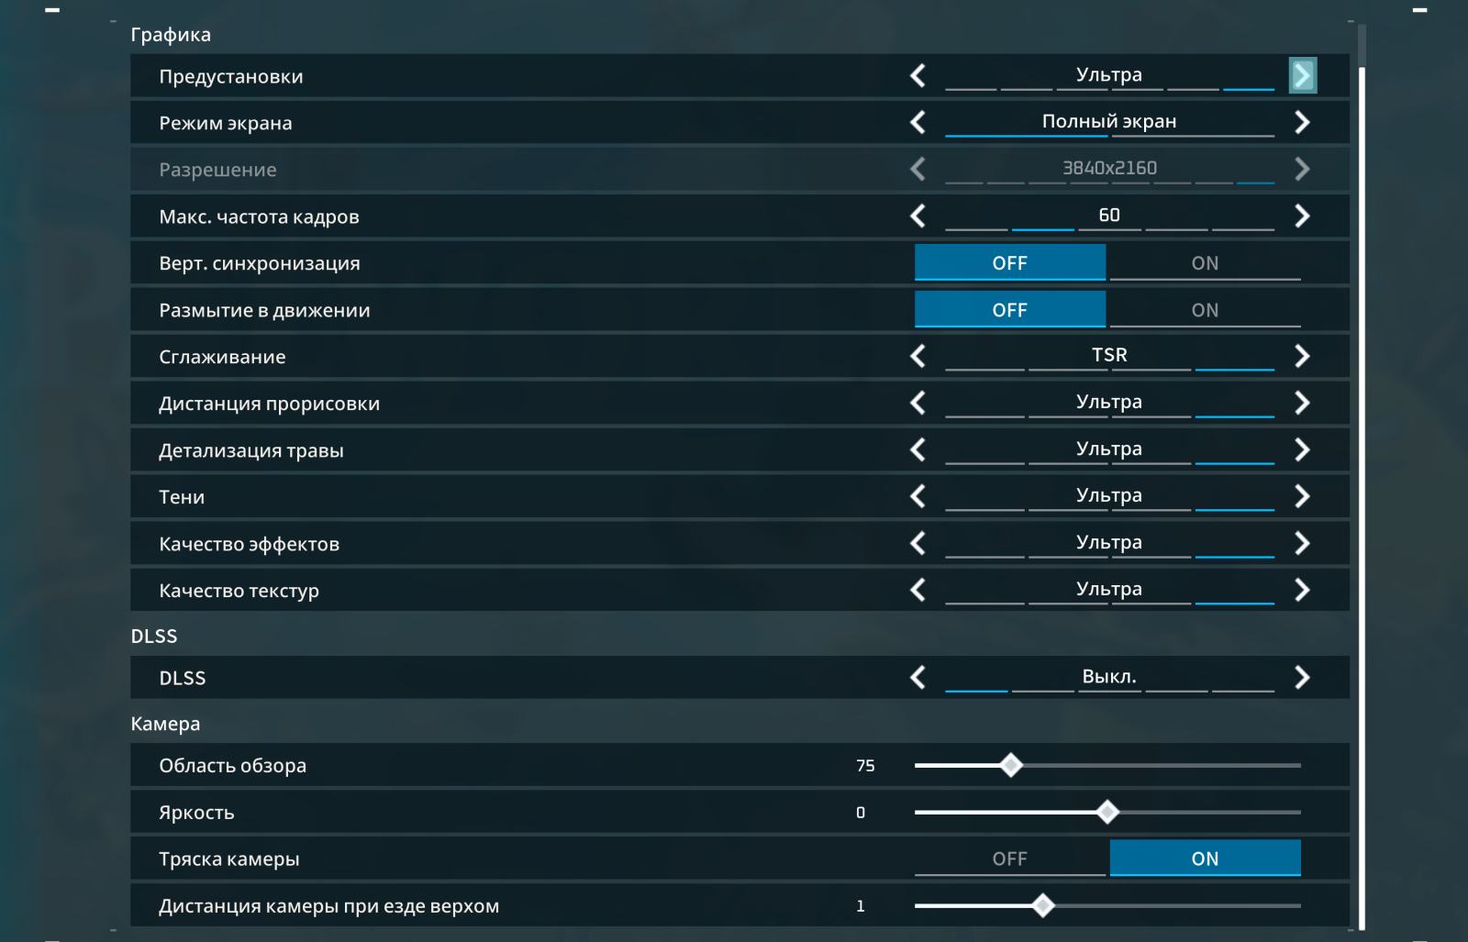The height and width of the screenshot is (942, 1468).
Task: Click the Область обзора slider handle
Action: point(1011,765)
